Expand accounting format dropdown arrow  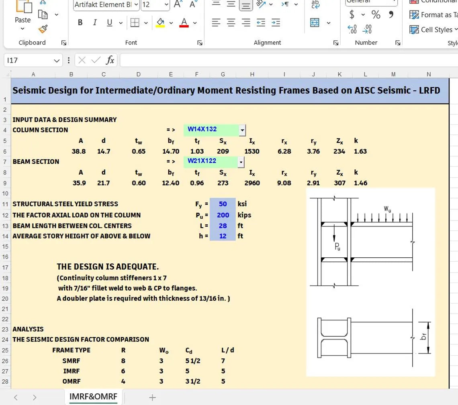[x=363, y=14]
